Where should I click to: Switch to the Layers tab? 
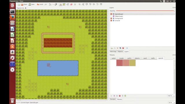point(126,52)
